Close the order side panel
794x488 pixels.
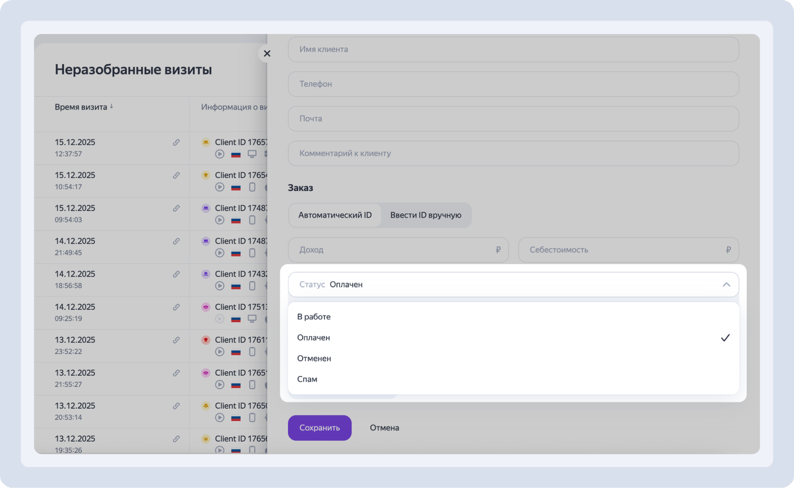[x=267, y=54]
